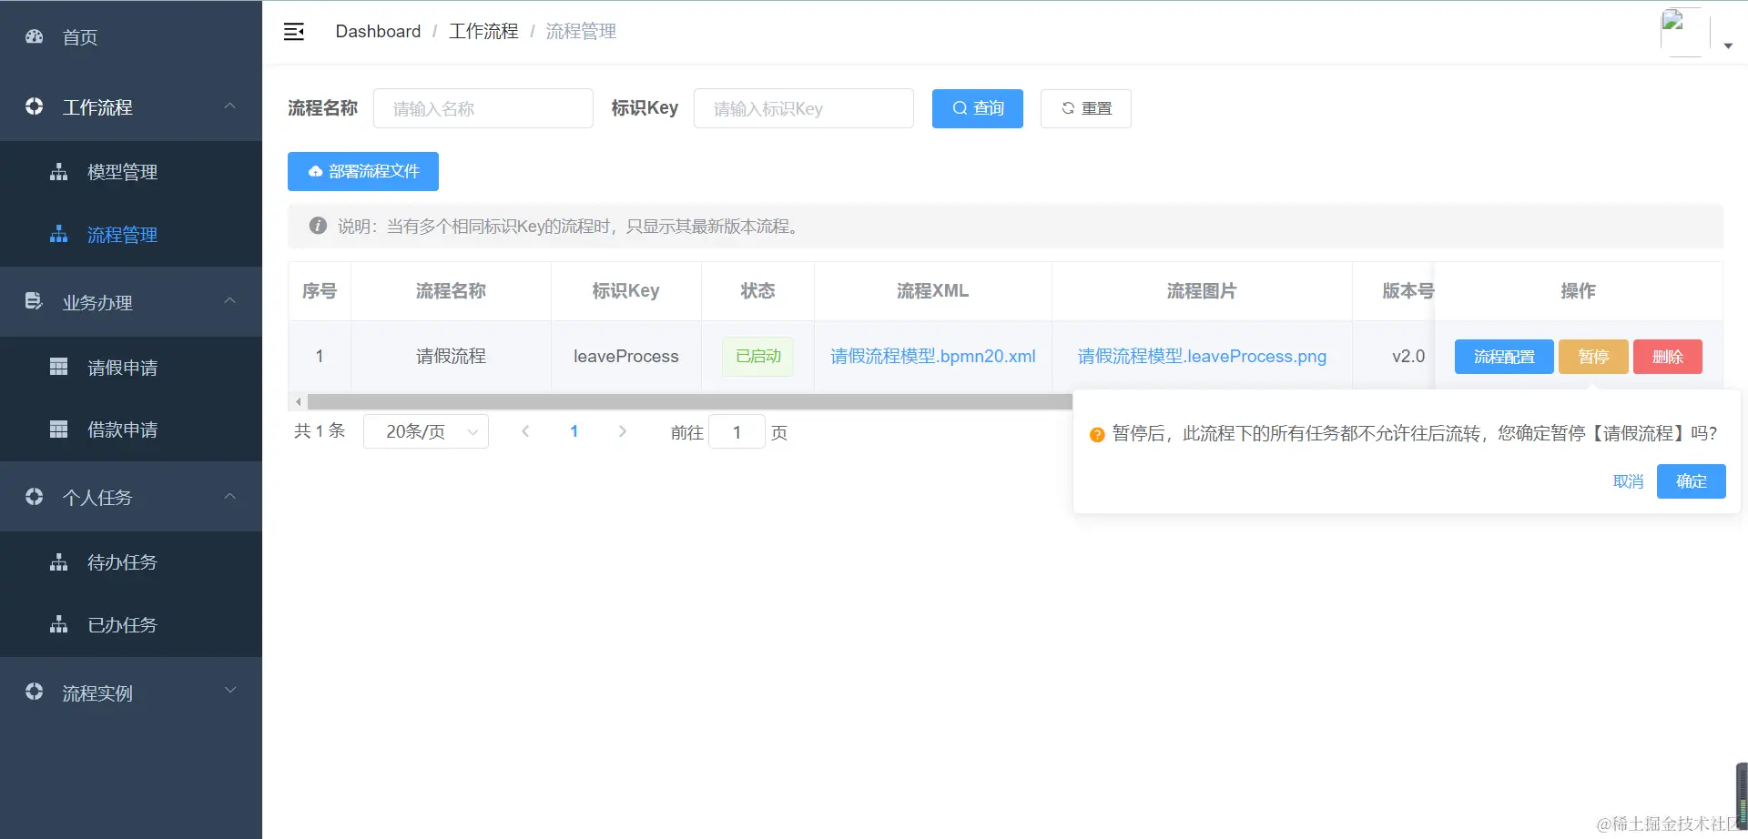Open 请假申请 in the sidebar
The height and width of the screenshot is (839, 1748).
click(x=131, y=368)
